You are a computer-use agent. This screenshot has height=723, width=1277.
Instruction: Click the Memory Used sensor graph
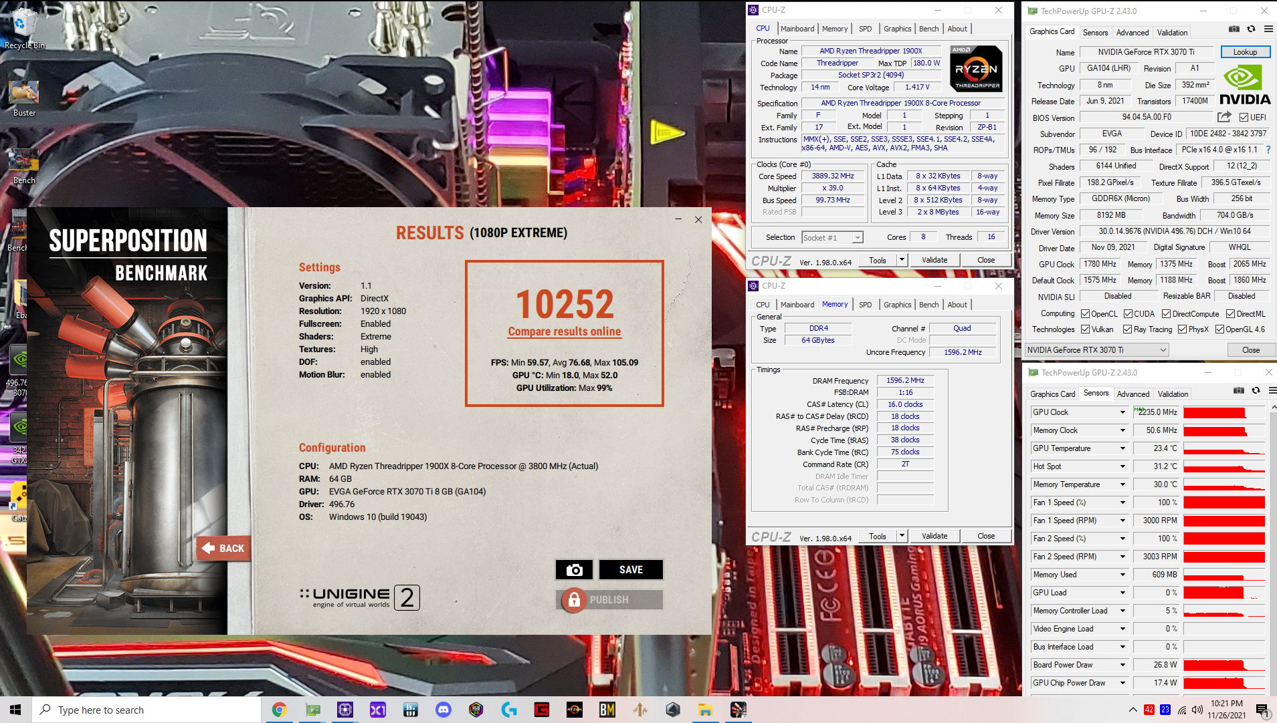point(1224,575)
